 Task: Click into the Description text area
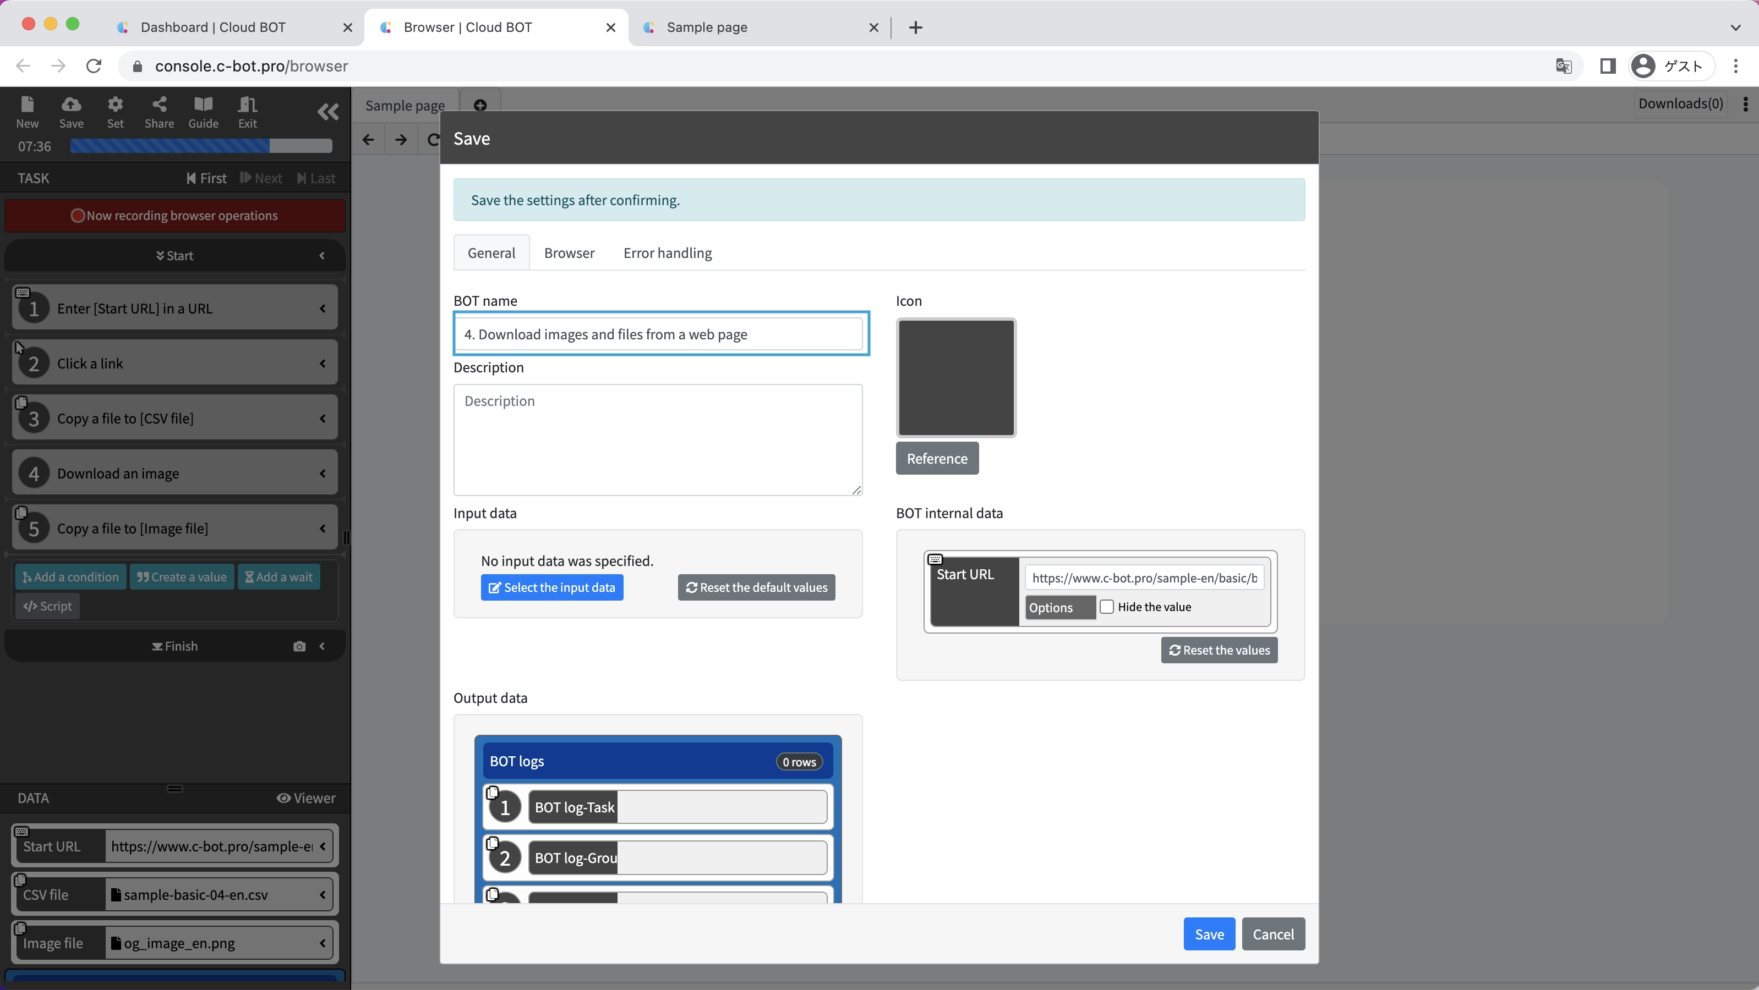(x=658, y=439)
